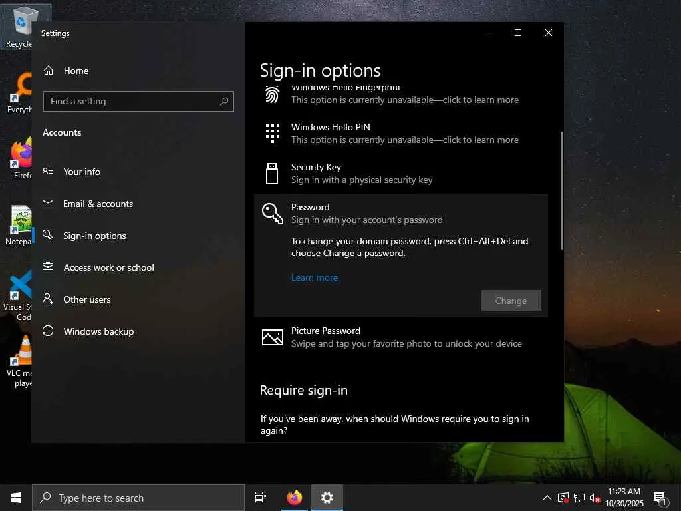Open the notification center icon

(660, 498)
